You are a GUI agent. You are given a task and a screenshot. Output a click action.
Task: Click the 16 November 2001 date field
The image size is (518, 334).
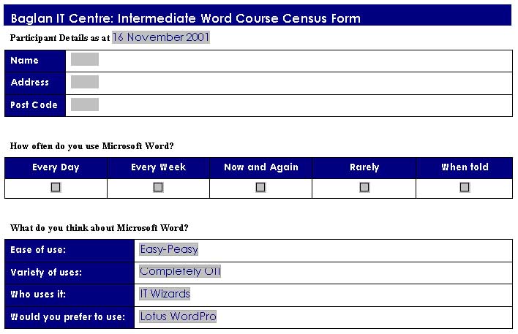pyautogui.click(x=161, y=37)
